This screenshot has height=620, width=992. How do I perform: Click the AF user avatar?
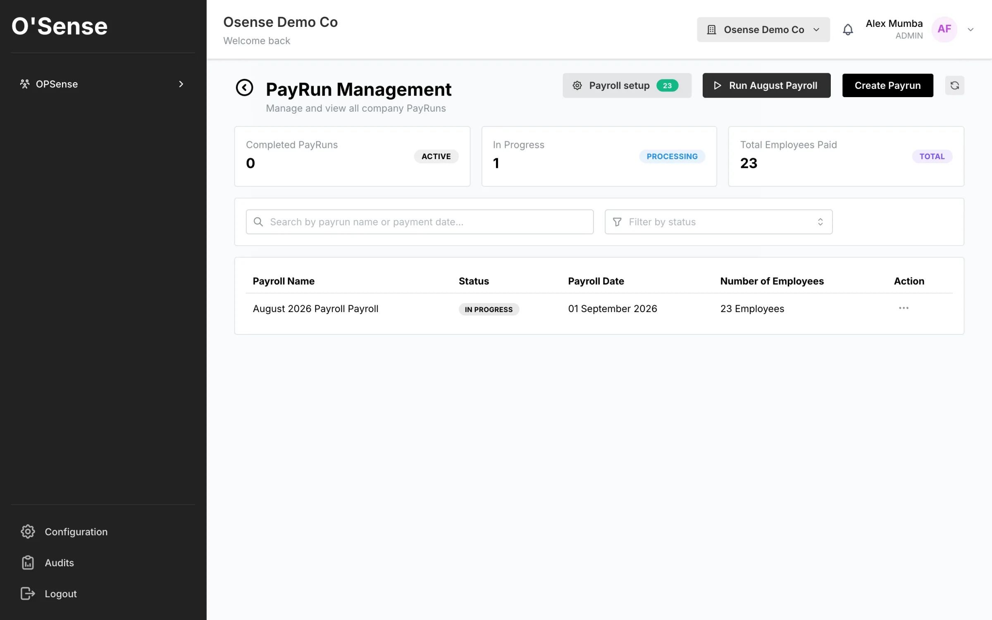944,29
